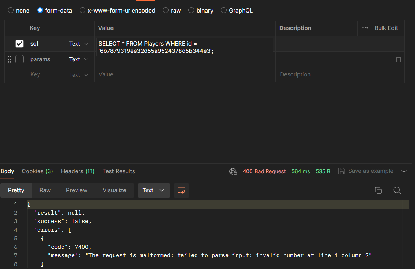This screenshot has width=415, height=269.
Task: Click the error message response line
Action: 210,255
